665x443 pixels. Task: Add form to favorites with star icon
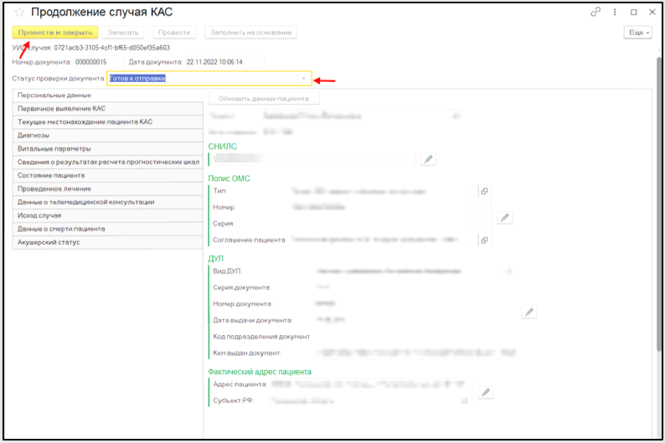click(x=19, y=13)
